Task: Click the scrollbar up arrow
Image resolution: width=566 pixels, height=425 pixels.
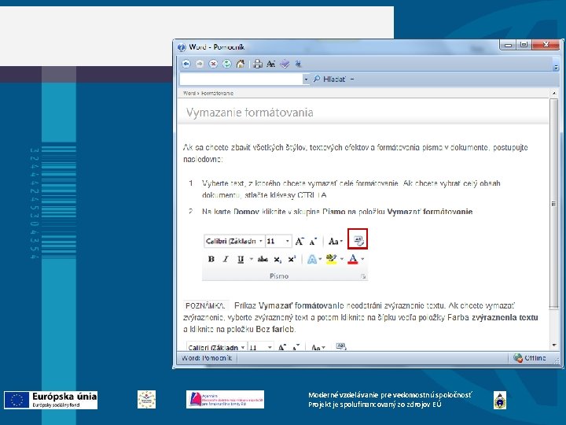Action: click(x=554, y=93)
